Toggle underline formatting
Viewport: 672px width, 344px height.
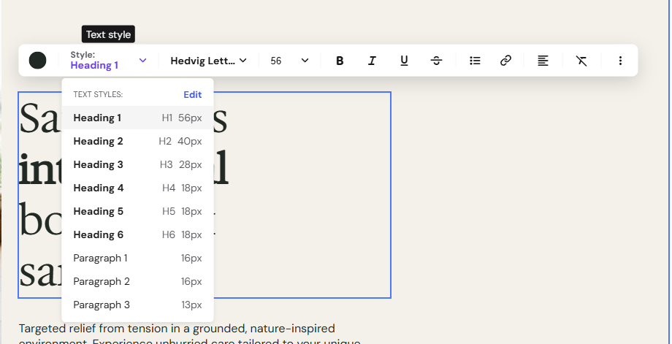click(404, 61)
